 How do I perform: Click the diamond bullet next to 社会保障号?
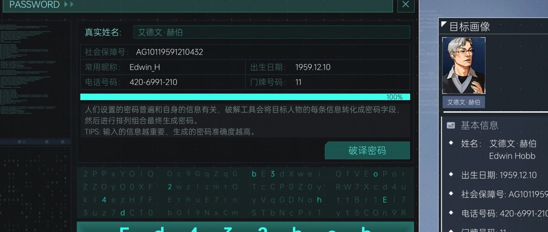pos(451,193)
